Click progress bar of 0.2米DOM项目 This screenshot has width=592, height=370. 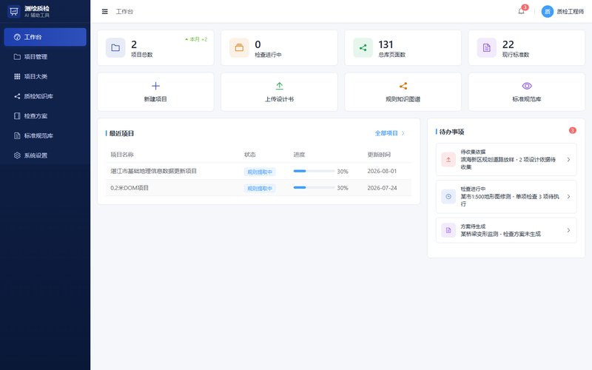click(314, 188)
